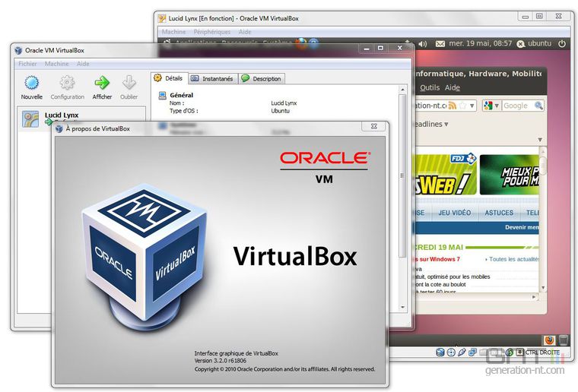Click the orange RSS feed icon in address bar

pos(452,106)
